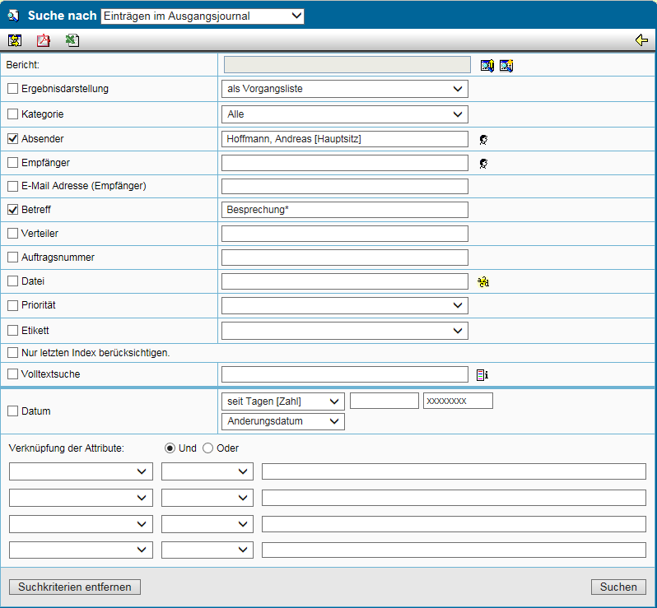Image resolution: width=657 pixels, height=608 pixels.
Task: Click the Suchen button
Action: click(x=618, y=587)
